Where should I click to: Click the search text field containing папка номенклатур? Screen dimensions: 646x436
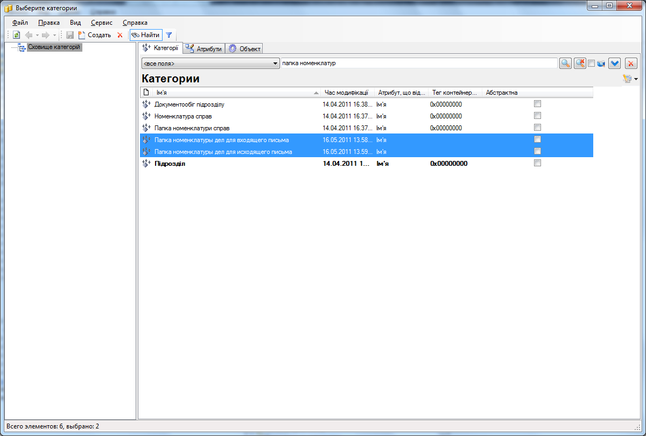pos(419,64)
